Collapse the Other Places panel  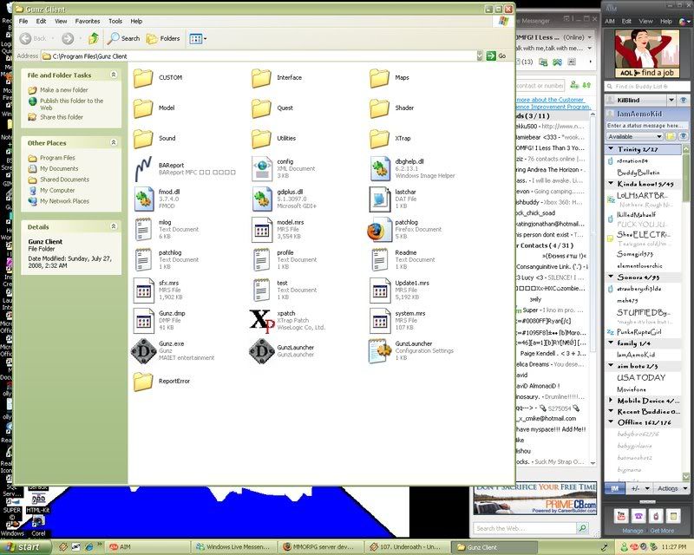[x=114, y=142]
